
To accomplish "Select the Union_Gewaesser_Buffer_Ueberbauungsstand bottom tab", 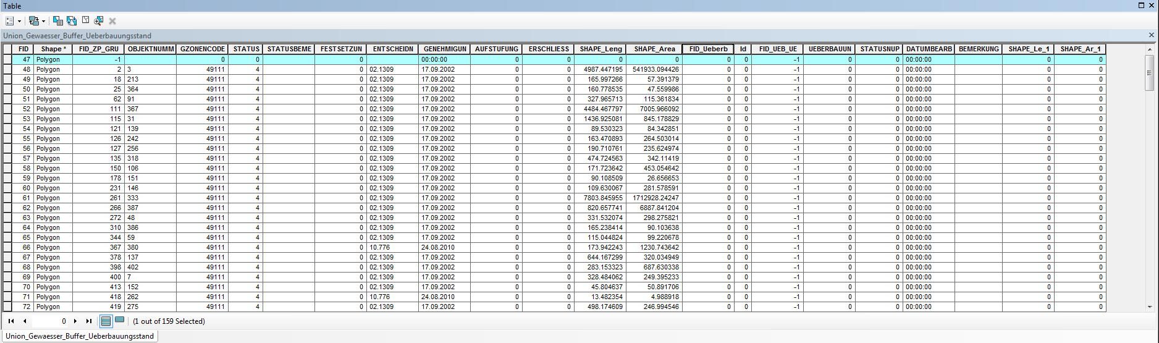I will 80,336.
